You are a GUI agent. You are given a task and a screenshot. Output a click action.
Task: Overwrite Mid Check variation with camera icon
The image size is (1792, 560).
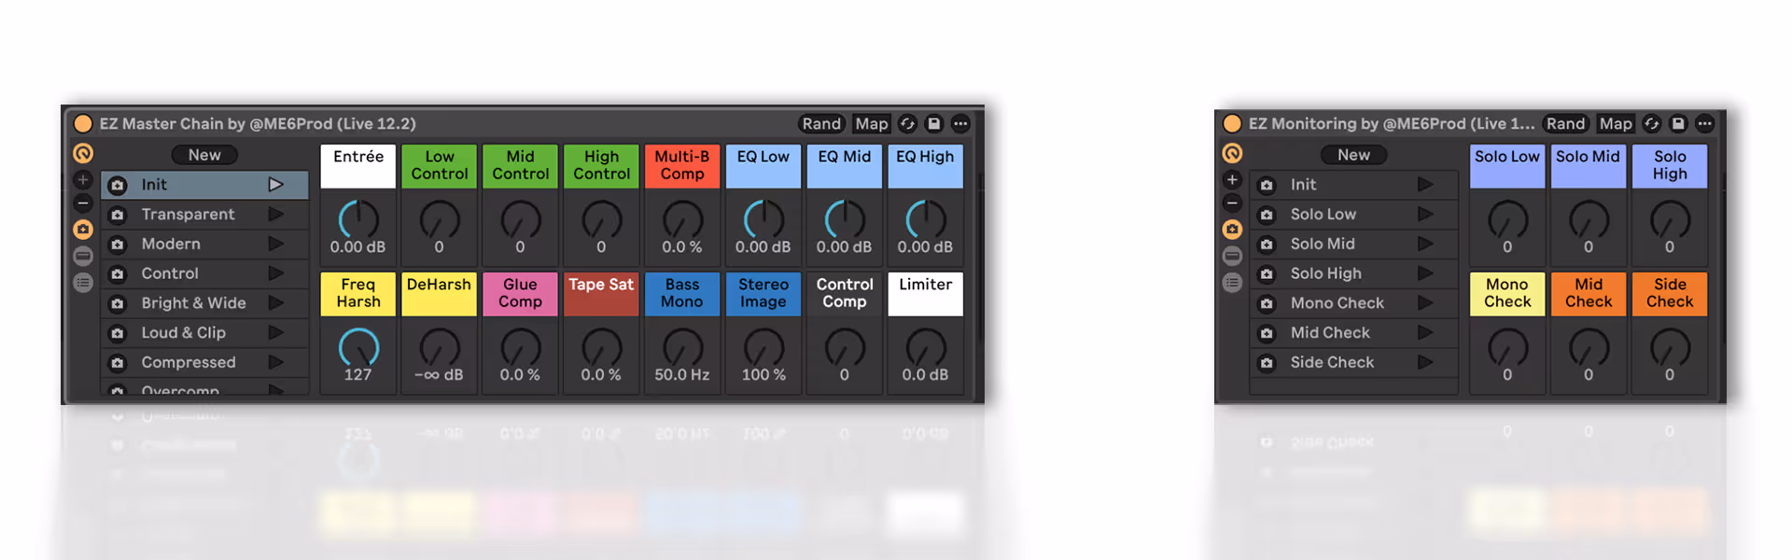1267,332
